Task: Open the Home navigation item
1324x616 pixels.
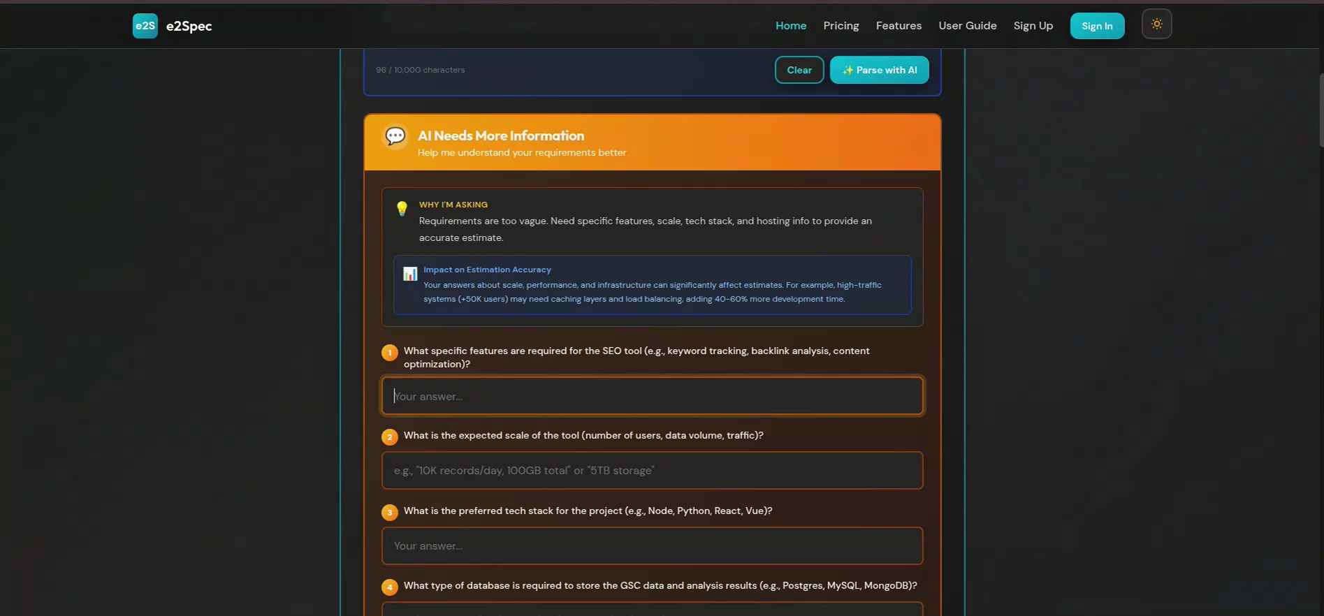Action: (791, 26)
